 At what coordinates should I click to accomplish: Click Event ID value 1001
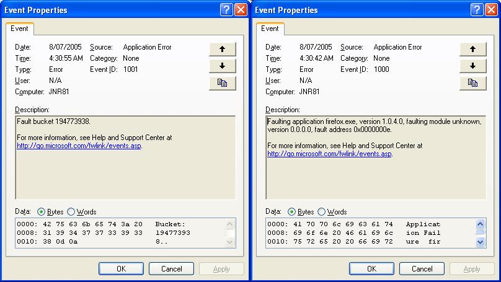(130, 69)
